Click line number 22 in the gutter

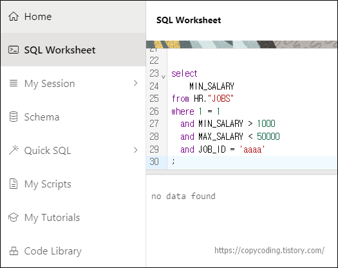tap(154, 61)
